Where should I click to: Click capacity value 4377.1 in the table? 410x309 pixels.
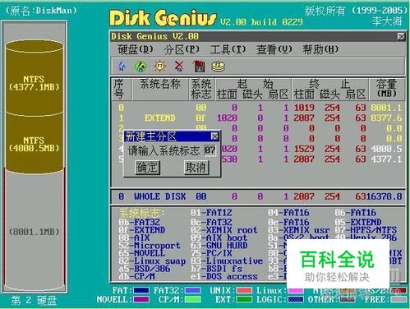(x=386, y=159)
